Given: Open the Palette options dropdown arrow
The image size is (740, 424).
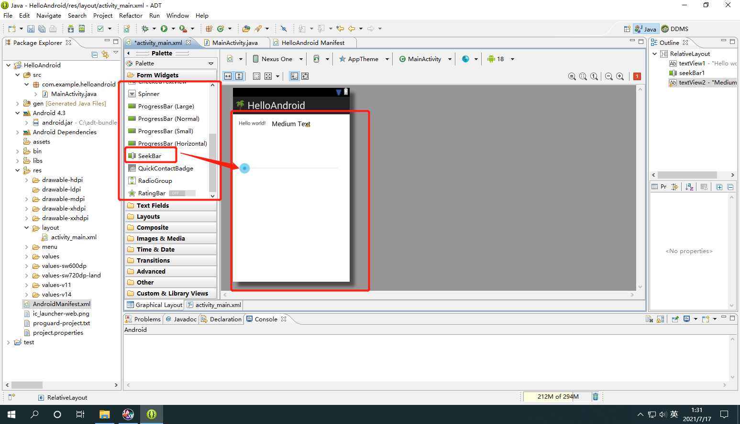Looking at the screenshot, I should point(211,64).
